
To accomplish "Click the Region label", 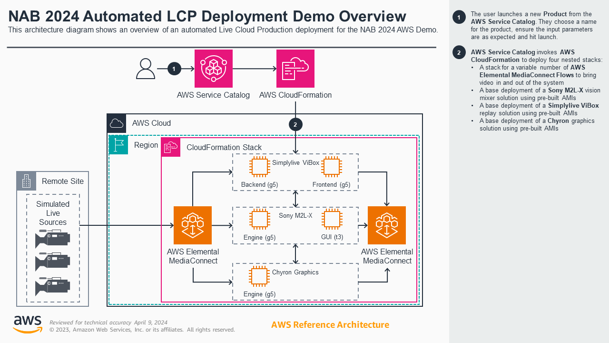I will click(x=146, y=145).
